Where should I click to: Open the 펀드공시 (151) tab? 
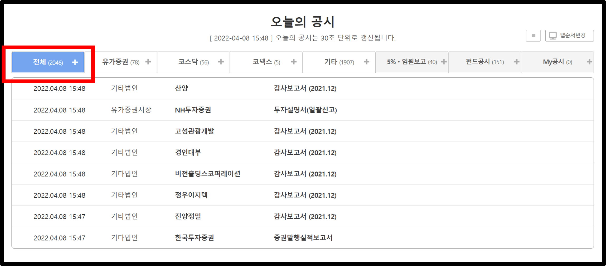click(x=485, y=62)
